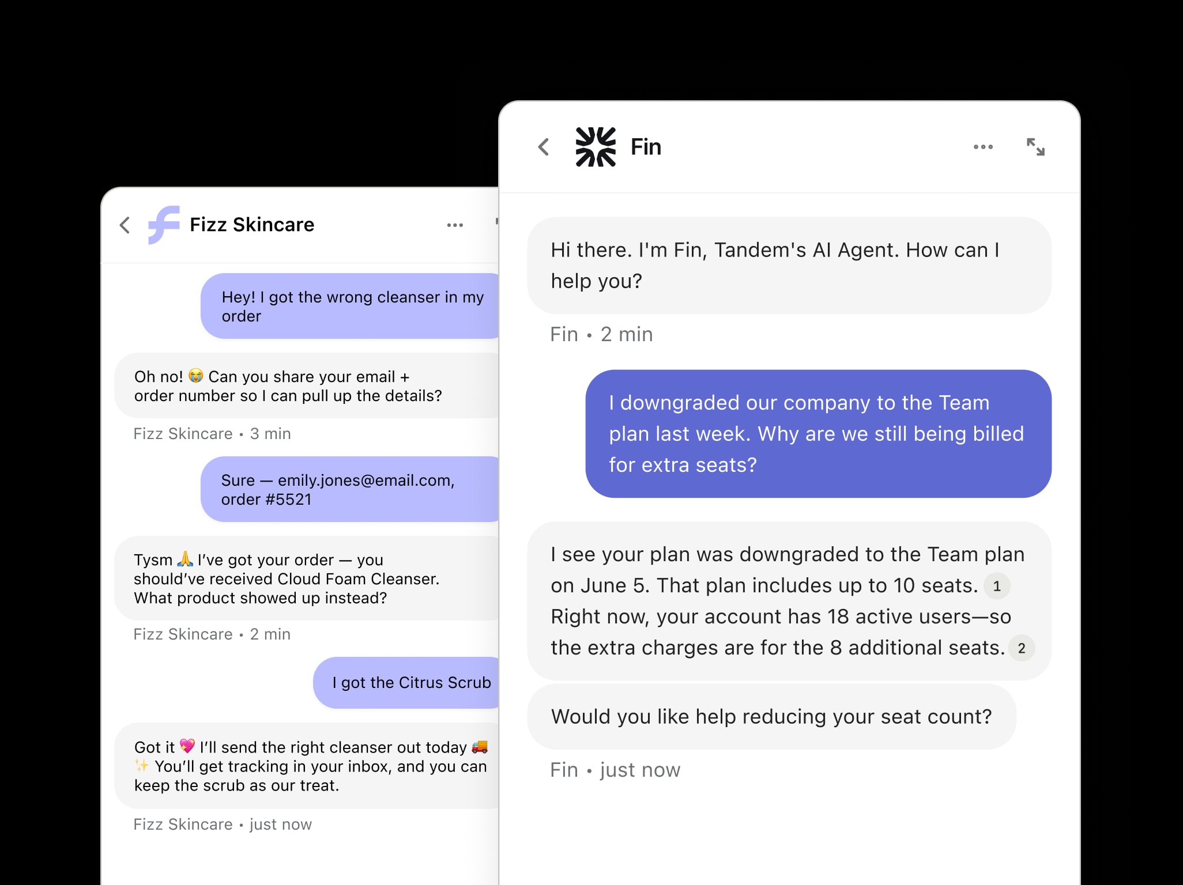Click the seat count reduction offer message
Image resolution: width=1183 pixels, height=885 pixels.
(772, 716)
